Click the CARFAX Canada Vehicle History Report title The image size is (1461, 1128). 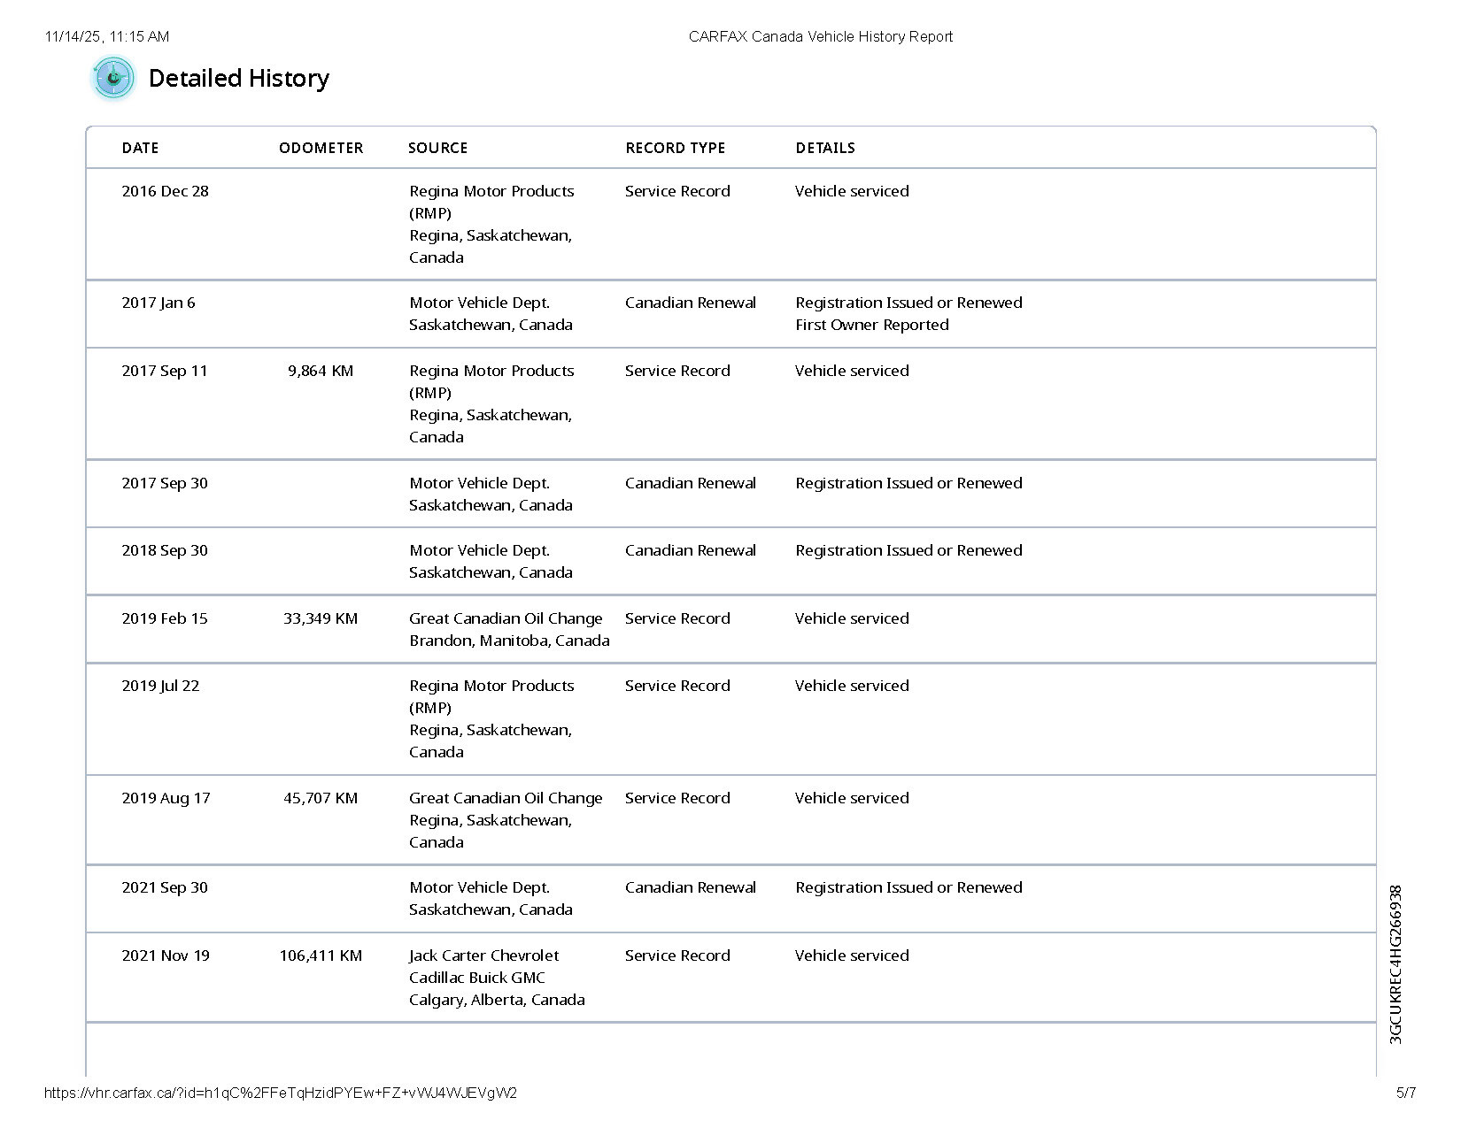coord(820,36)
